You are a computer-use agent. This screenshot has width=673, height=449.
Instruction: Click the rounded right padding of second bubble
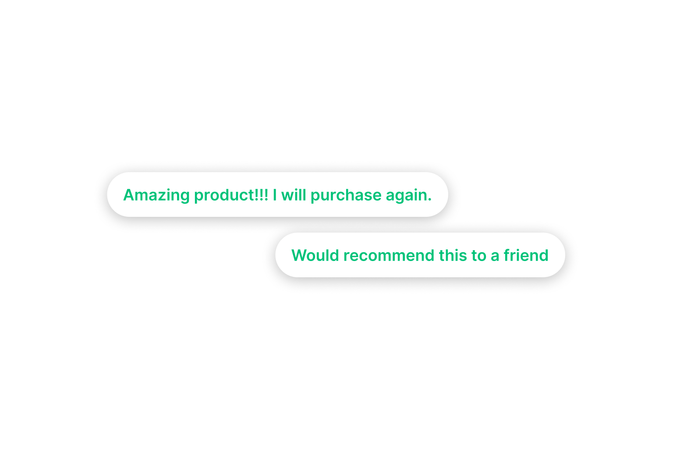point(557,255)
